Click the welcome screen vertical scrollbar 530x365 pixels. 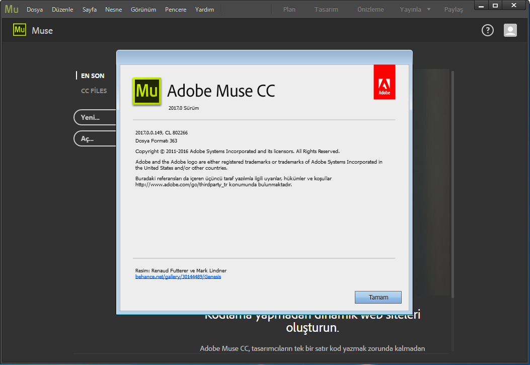(452, 201)
